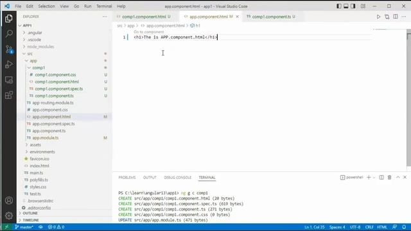The height and width of the screenshot is (231, 411).
Task: Maximize panel size with chevron up
Action: click(x=398, y=177)
